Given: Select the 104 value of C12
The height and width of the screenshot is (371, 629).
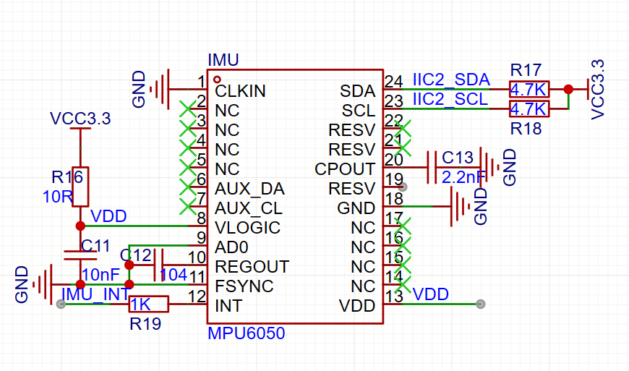Looking at the screenshot, I should (174, 275).
